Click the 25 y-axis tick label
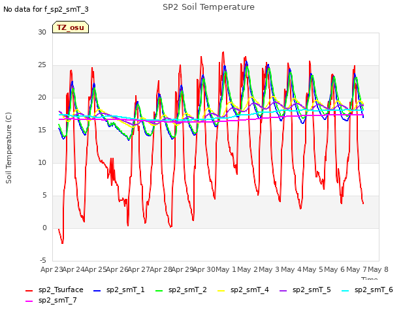This screenshot has height=313, width=418. (42, 65)
